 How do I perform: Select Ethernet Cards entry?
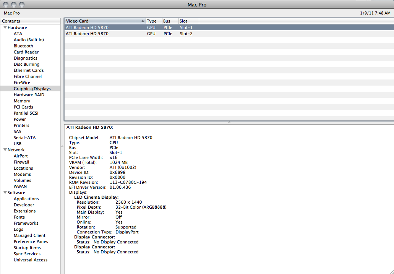29,70
